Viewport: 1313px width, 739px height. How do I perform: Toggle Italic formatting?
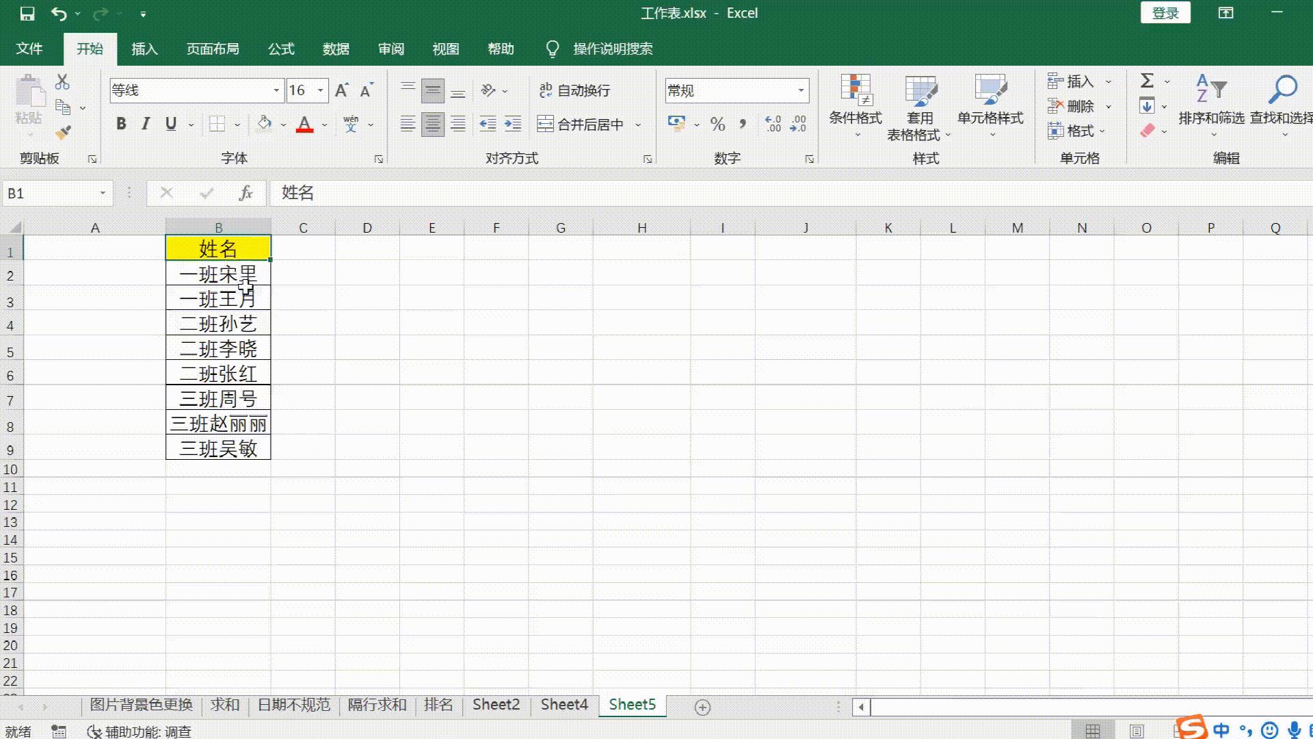click(x=146, y=125)
